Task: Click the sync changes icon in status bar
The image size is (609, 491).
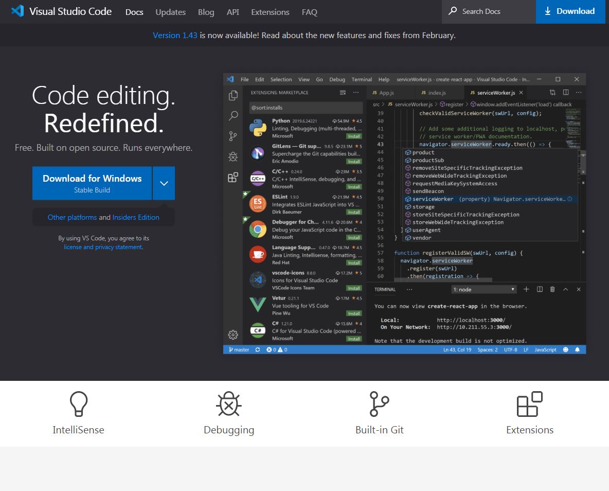Action: click(x=258, y=349)
